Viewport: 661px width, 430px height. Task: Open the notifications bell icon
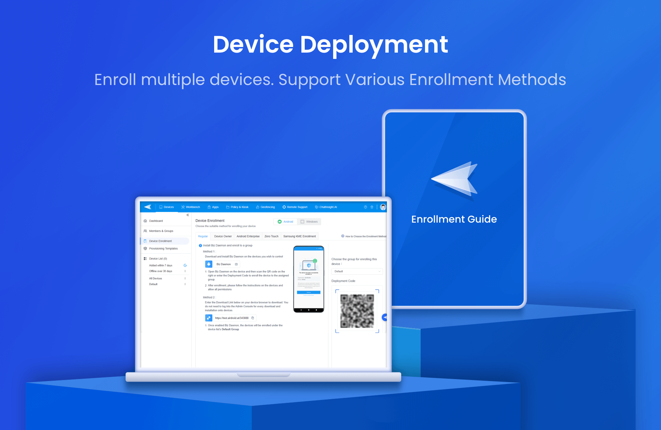coord(372,207)
